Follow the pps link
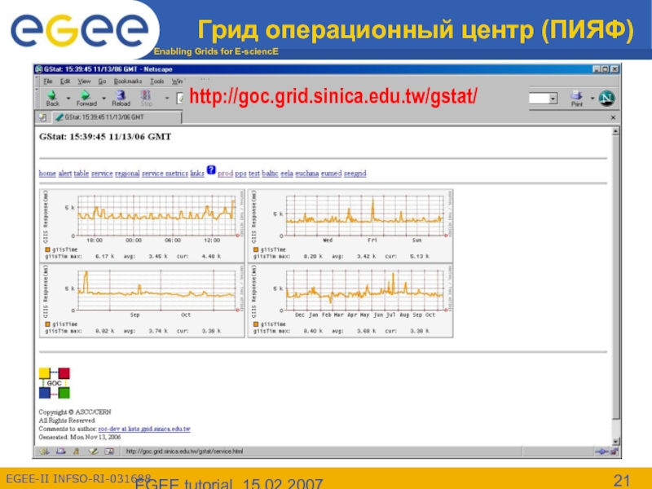 point(240,174)
